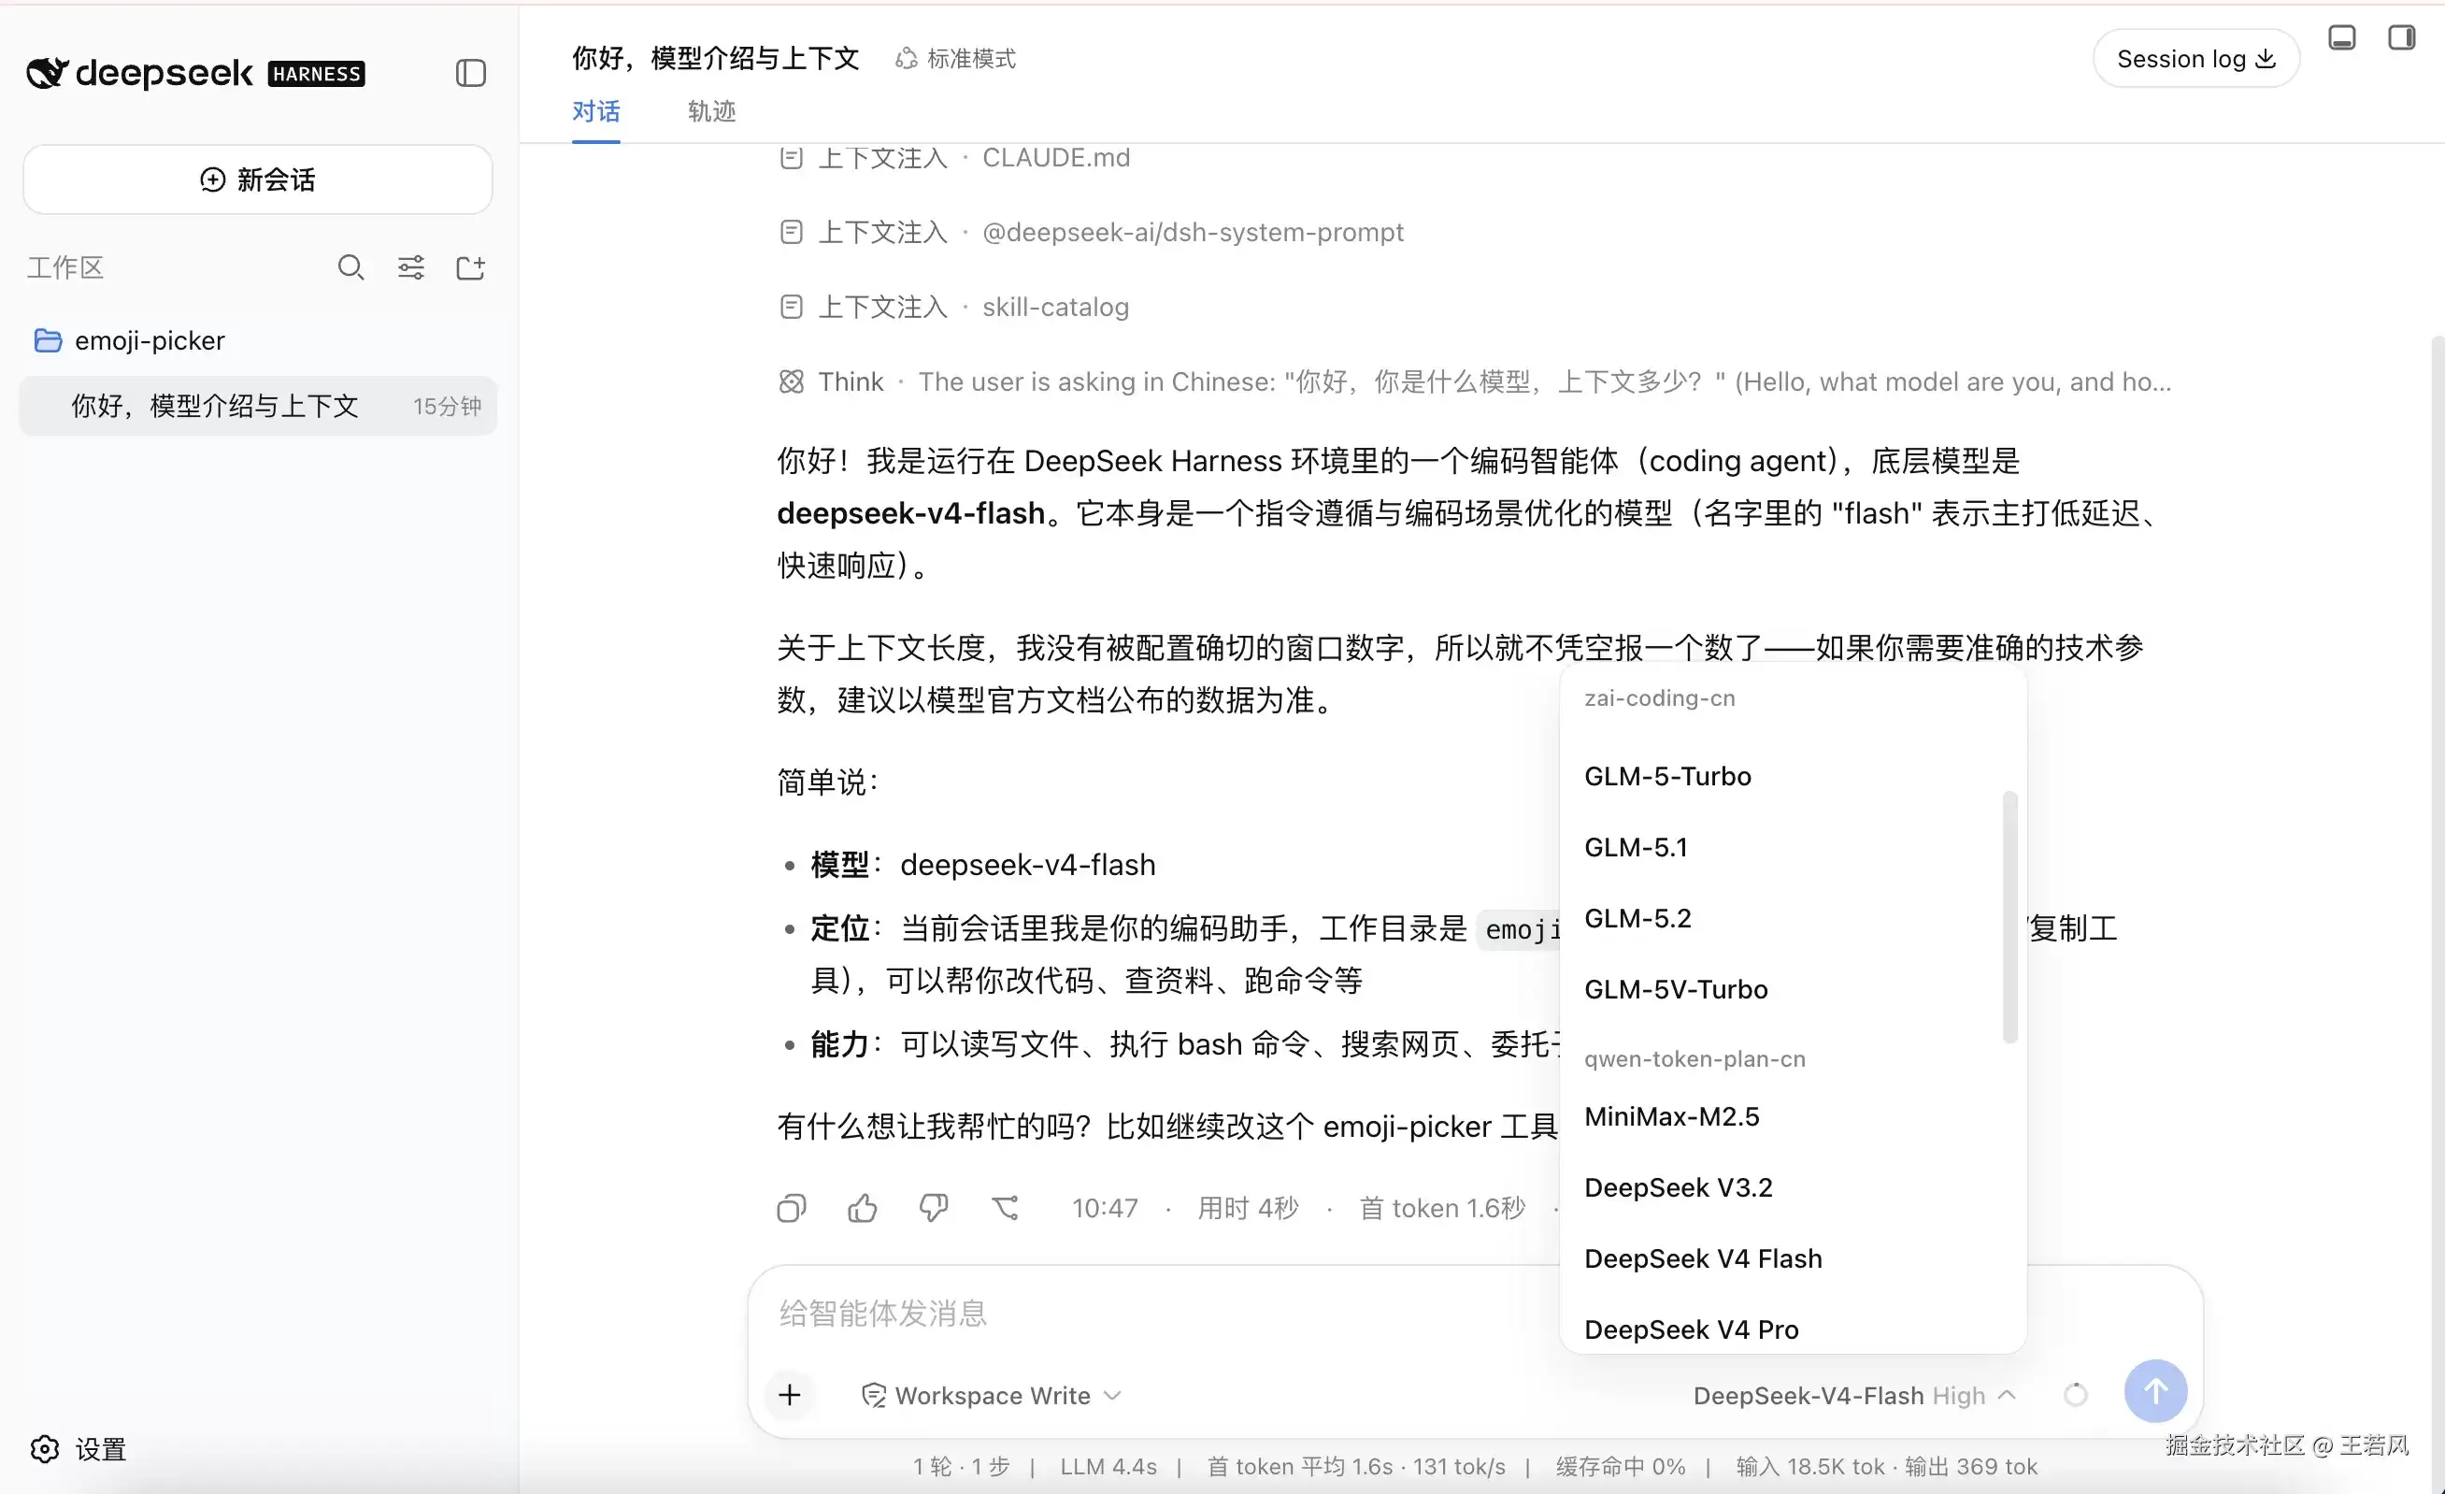Select the 你好,模型介绍与上下文 session
The width and height of the screenshot is (2445, 1494).
258,406
